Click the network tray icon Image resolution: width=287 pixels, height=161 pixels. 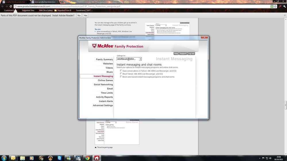coord(267,158)
